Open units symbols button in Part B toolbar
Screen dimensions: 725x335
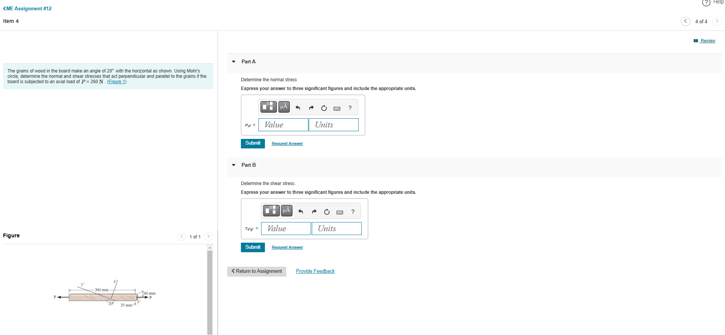pyautogui.click(x=287, y=211)
